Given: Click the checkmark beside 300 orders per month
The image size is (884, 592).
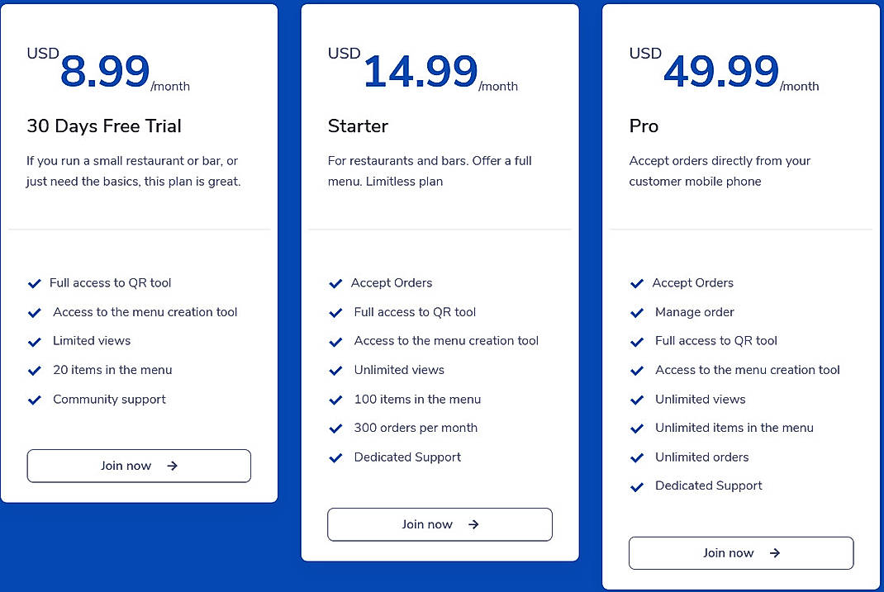Looking at the screenshot, I should tap(335, 428).
